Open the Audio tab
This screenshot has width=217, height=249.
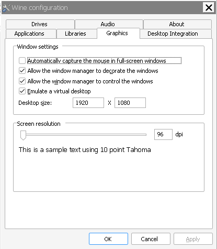point(109,24)
